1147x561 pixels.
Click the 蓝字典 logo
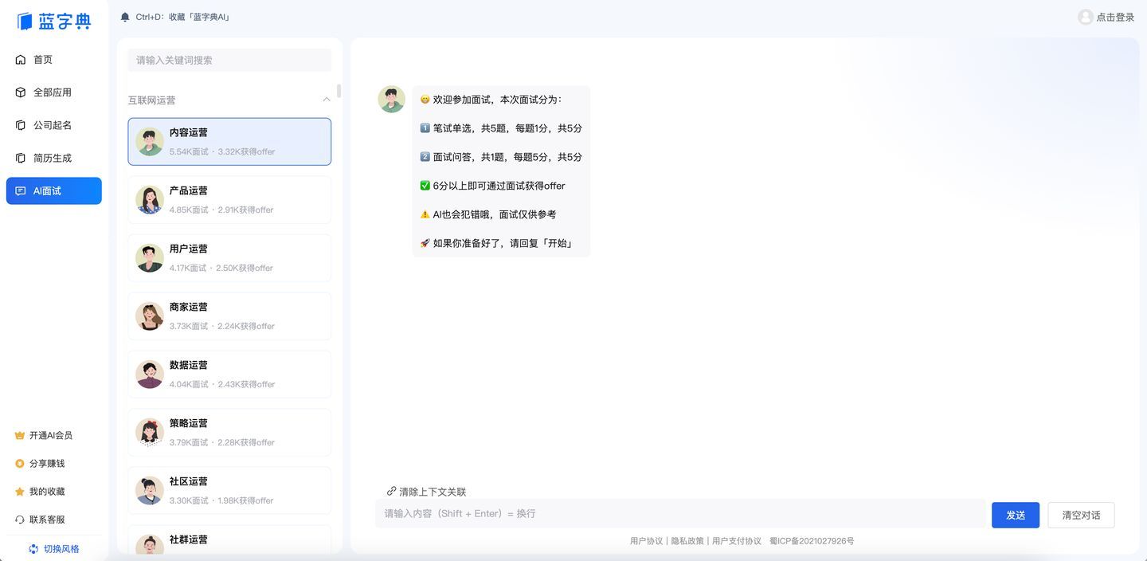(54, 22)
